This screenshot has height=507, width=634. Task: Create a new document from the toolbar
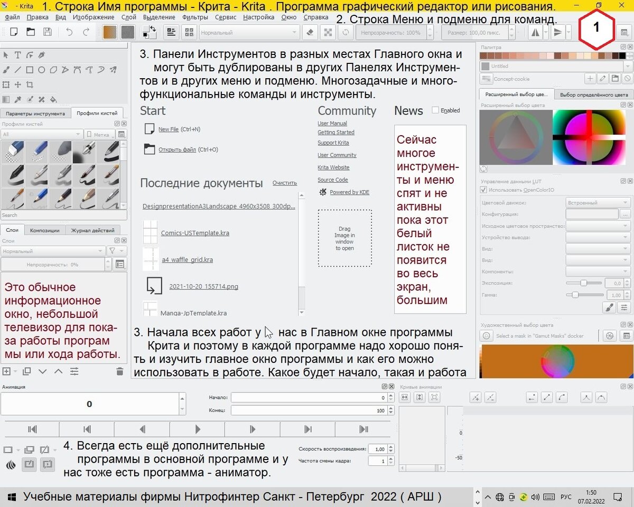[14, 32]
